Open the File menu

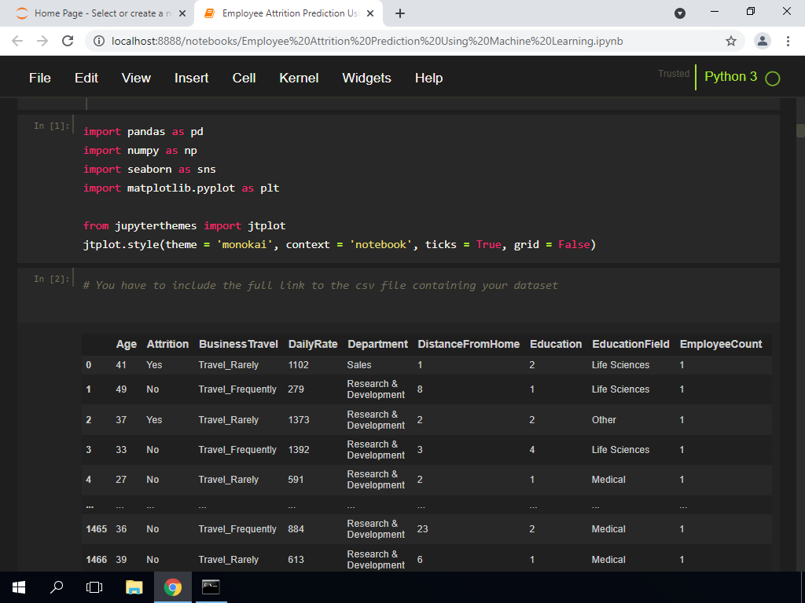pyautogui.click(x=39, y=78)
